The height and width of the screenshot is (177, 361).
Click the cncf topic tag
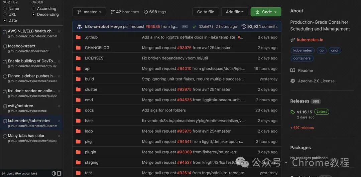pos(335,50)
